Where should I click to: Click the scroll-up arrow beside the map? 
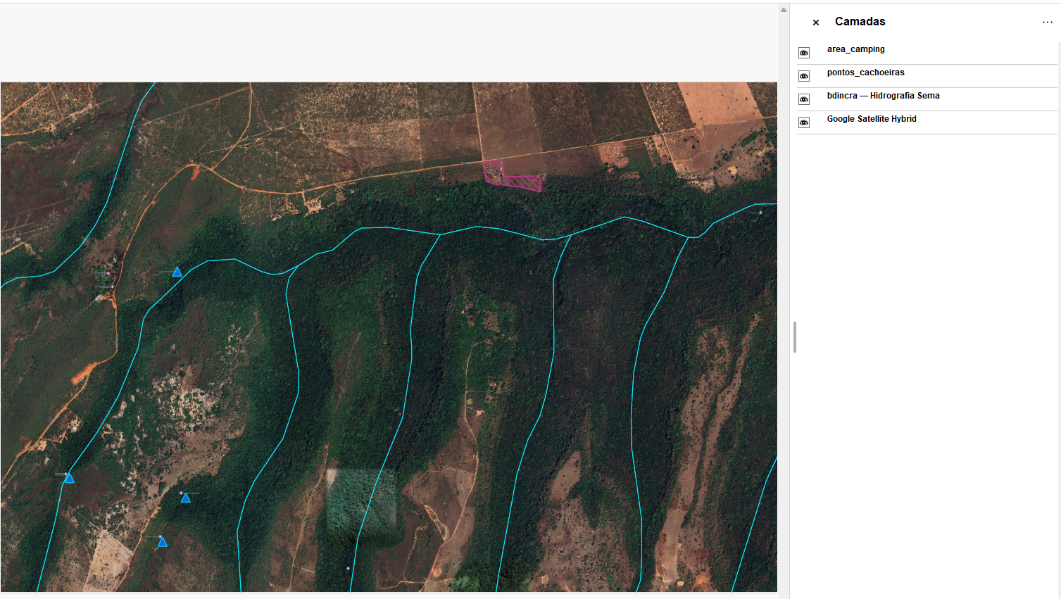(x=783, y=10)
